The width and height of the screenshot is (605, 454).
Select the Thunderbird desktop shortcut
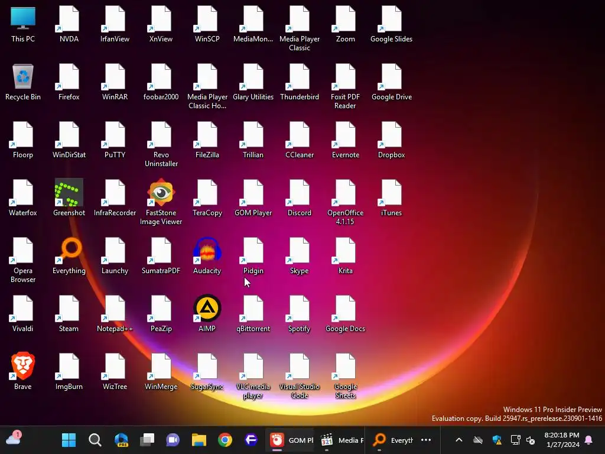point(300,82)
